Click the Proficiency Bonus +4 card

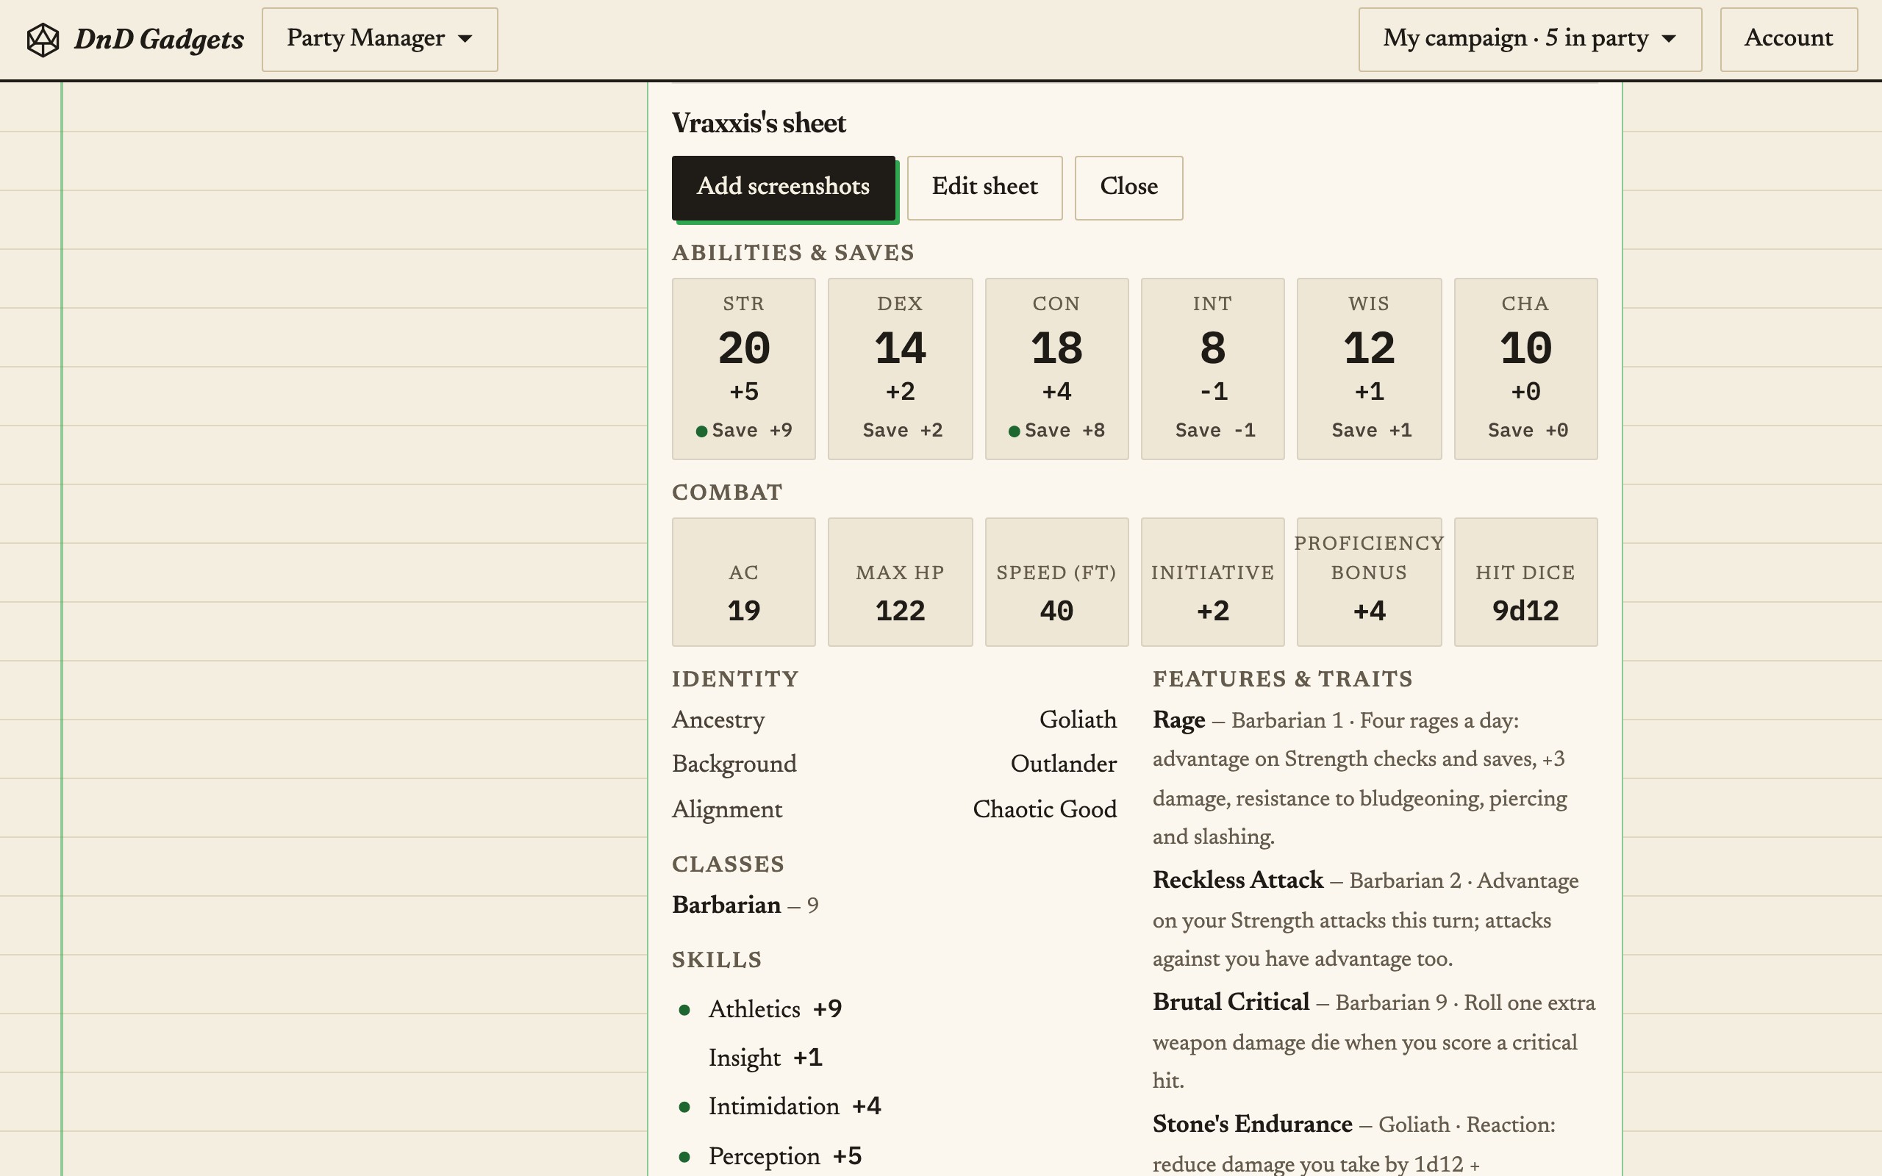click(x=1369, y=582)
